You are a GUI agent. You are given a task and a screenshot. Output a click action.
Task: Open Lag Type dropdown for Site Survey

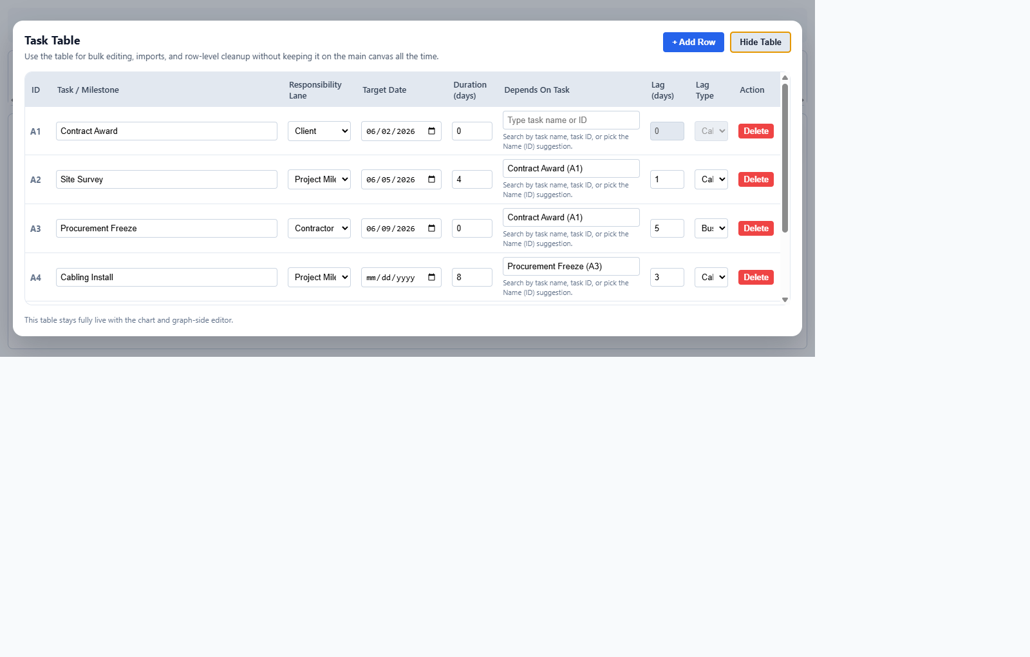click(711, 179)
